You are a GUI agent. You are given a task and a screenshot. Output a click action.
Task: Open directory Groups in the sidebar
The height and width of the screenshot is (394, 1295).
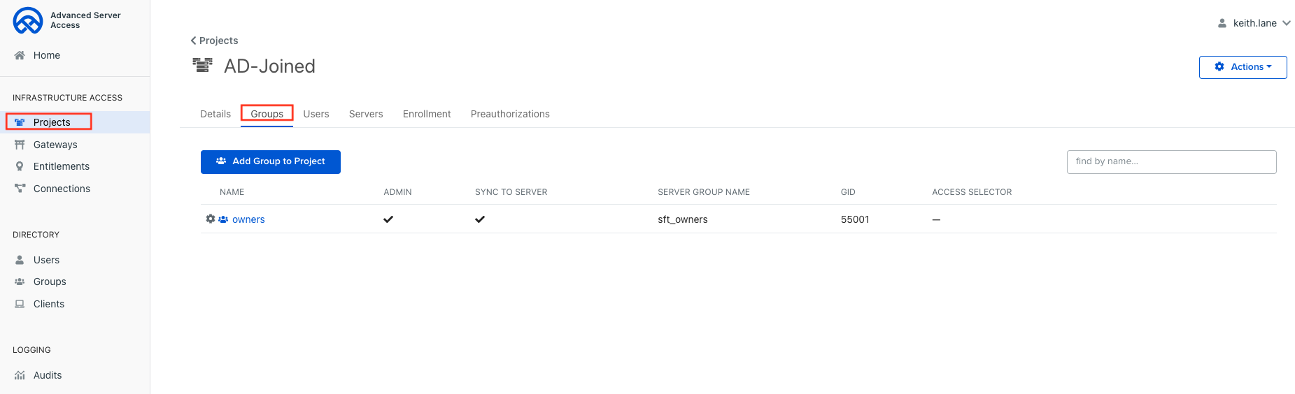[50, 282]
